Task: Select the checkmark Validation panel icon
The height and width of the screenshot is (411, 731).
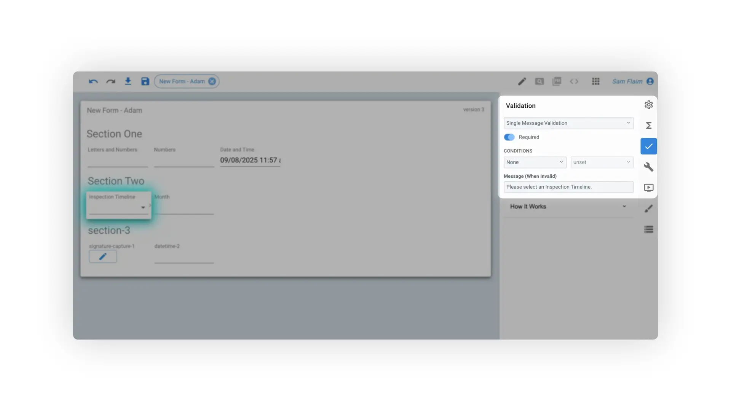Action: (648, 146)
